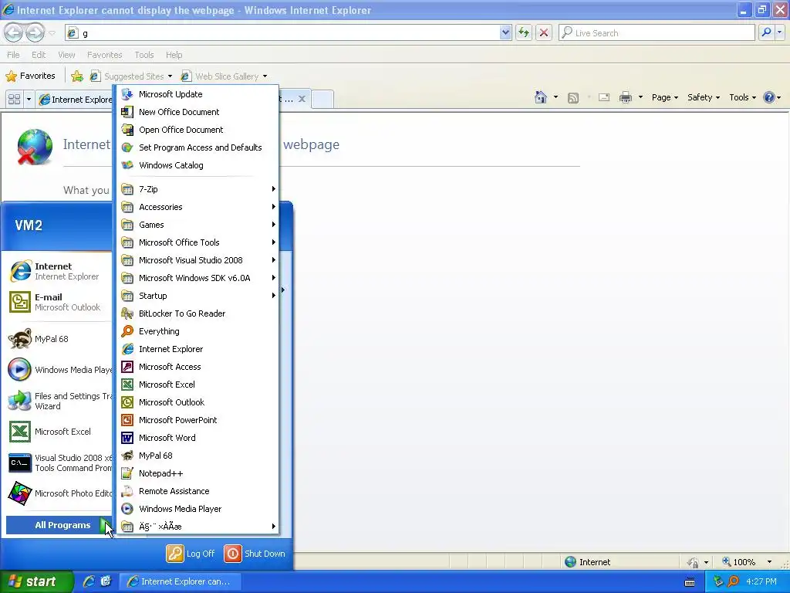Screen dimensions: 790x593
Task: Open MyPal 68 from Start menu left pane
Action: pos(59,339)
